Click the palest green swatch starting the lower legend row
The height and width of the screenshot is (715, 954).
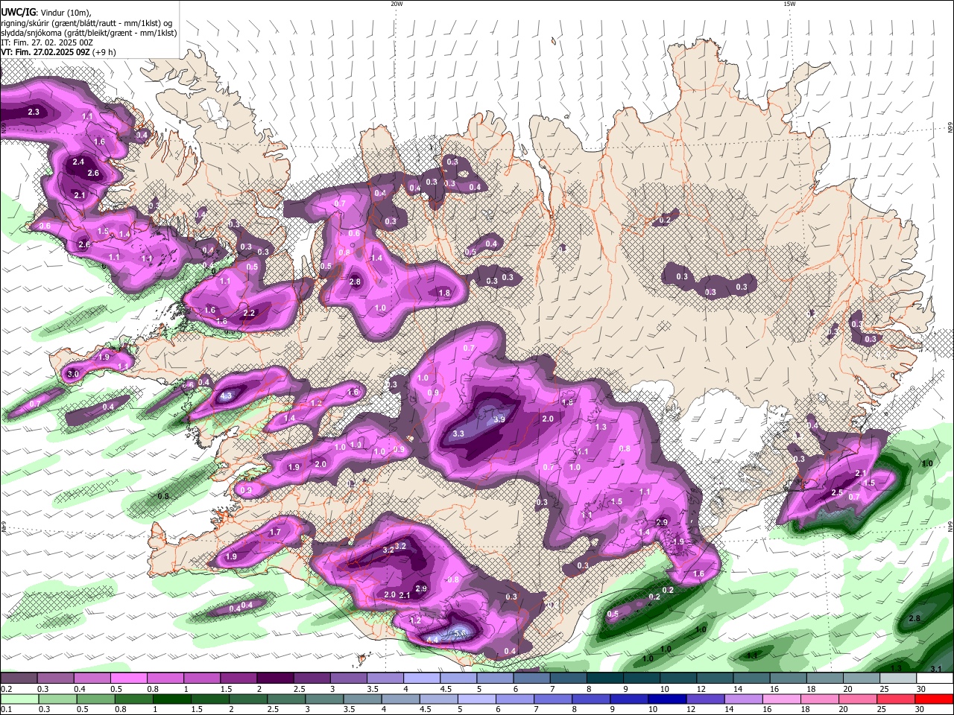point(19,699)
